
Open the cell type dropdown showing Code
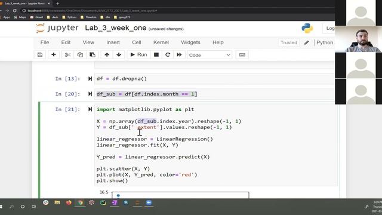210,55
